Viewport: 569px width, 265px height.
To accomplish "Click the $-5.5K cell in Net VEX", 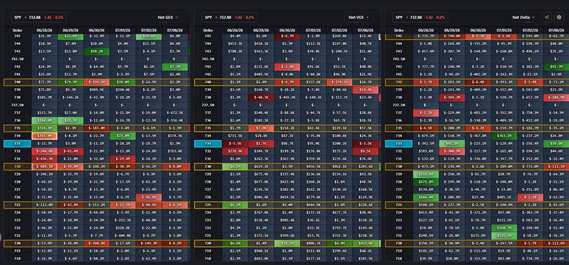I will 234,143.
